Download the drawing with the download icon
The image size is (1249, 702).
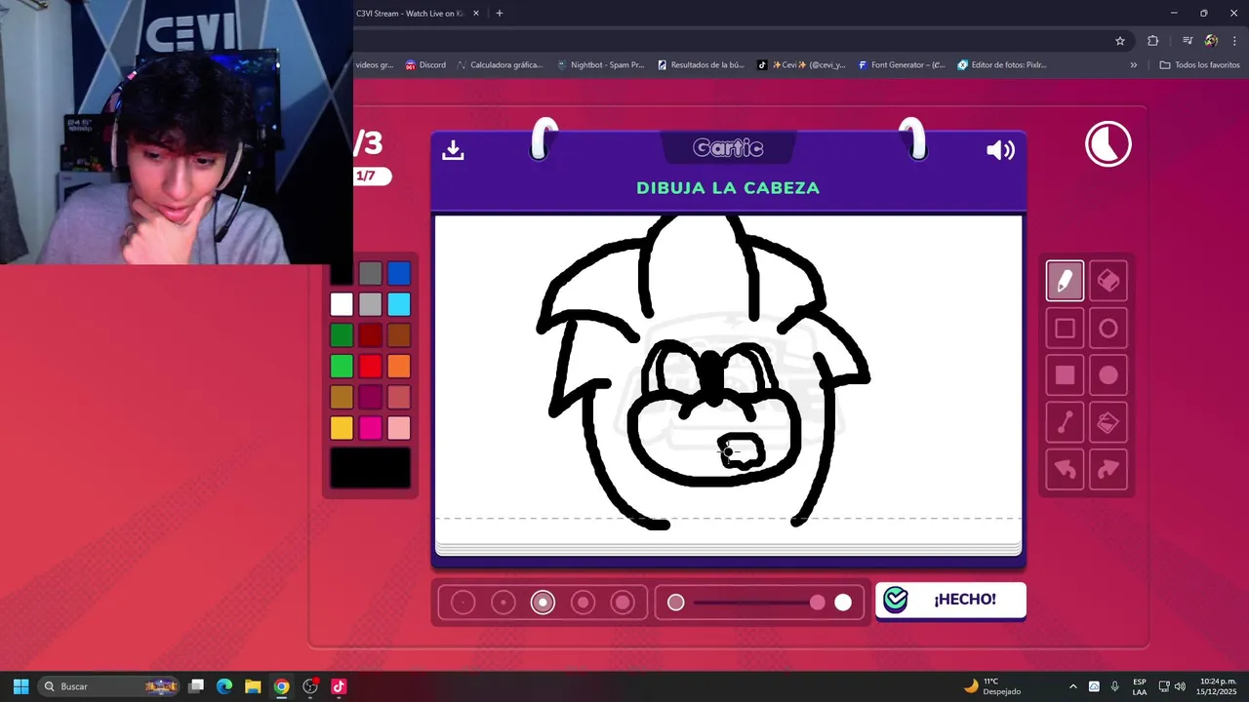(453, 150)
